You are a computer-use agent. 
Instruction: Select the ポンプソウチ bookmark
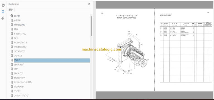(19, 87)
